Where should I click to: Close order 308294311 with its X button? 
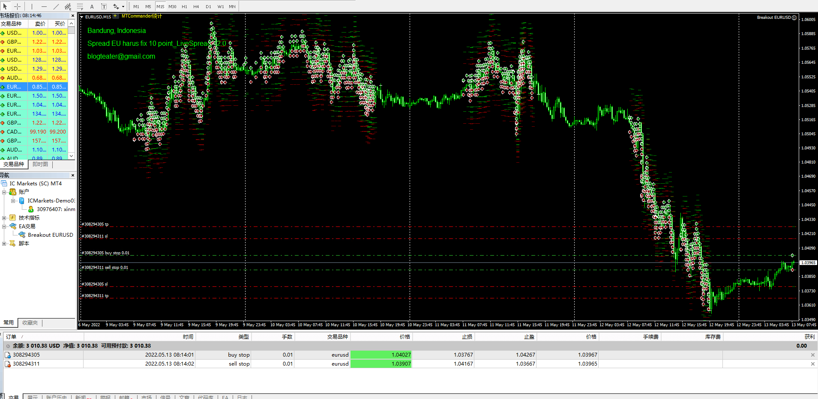point(812,363)
